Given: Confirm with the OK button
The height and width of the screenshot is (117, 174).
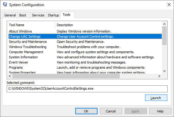Looking at the screenshot, I should pyautogui.click(x=86, y=111).
